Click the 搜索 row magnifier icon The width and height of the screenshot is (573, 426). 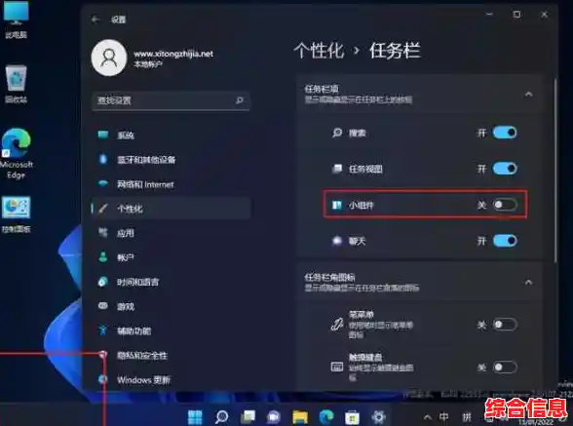(337, 133)
